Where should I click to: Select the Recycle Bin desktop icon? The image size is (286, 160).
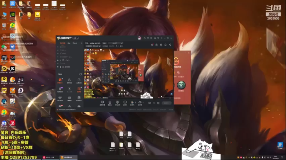point(4,26)
